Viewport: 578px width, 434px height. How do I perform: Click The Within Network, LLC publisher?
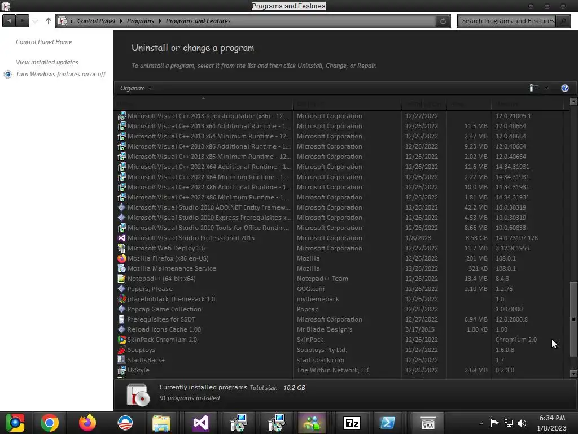click(x=334, y=370)
